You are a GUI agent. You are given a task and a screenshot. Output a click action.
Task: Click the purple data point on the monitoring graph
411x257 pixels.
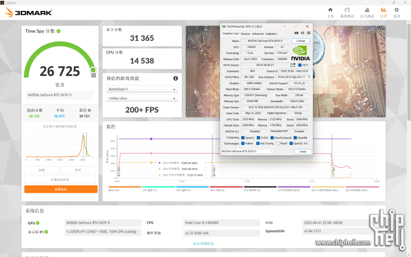(x=151, y=139)
